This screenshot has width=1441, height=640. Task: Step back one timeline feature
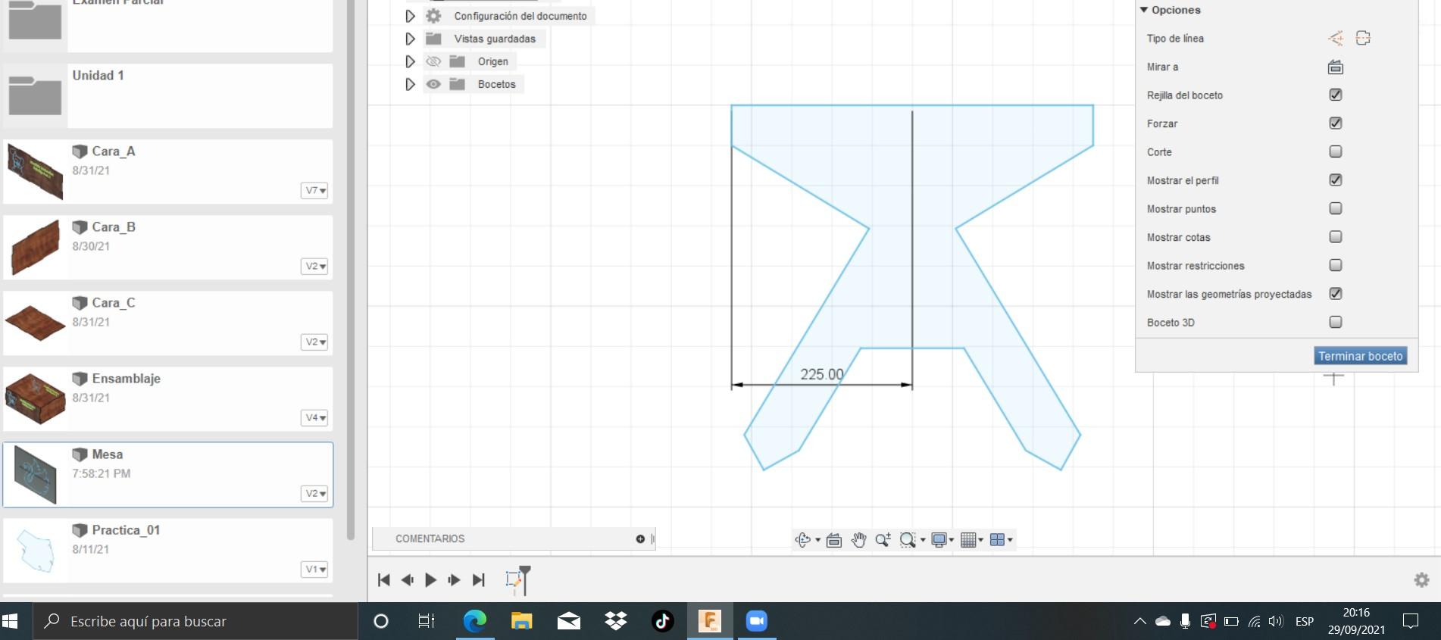click(x=408, y=580)
